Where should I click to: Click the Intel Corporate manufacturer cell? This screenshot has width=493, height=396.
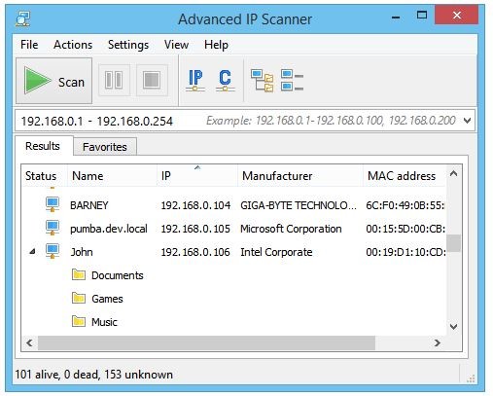click(276, 252)
